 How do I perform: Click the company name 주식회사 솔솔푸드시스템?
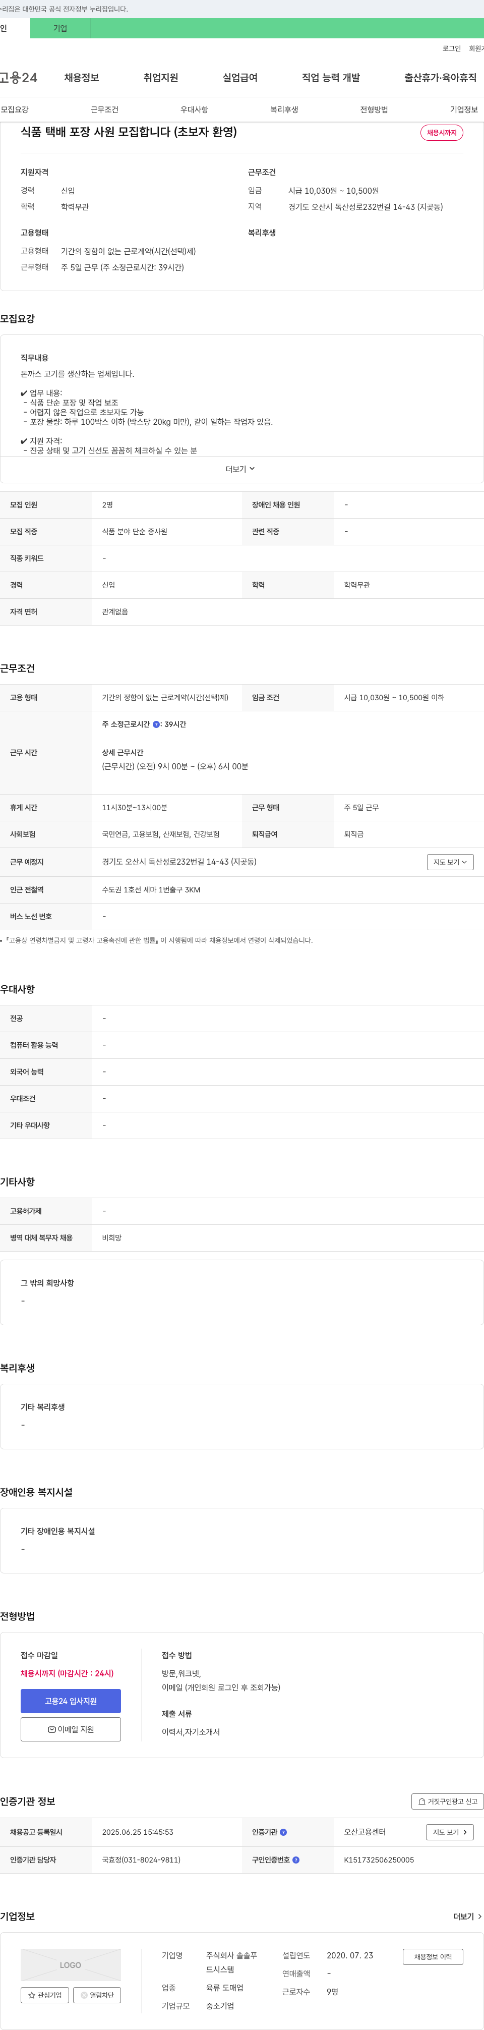231,1962
